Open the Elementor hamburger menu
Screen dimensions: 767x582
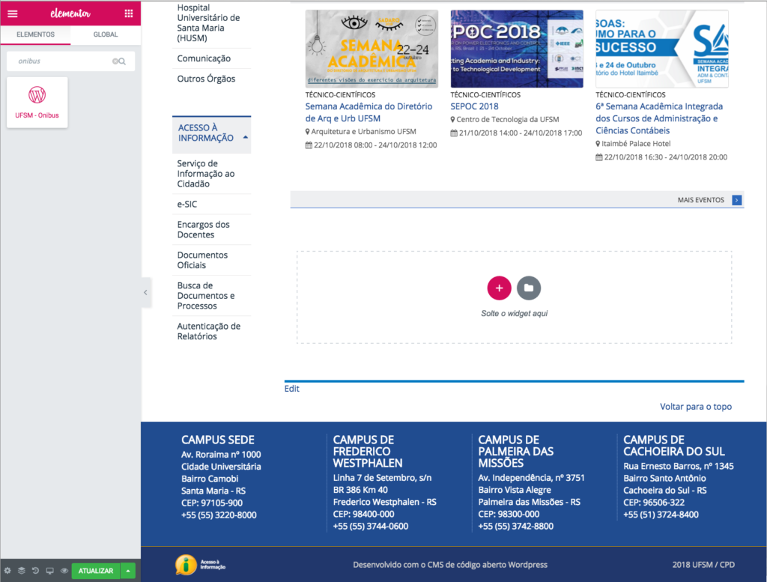coord(12,13)
